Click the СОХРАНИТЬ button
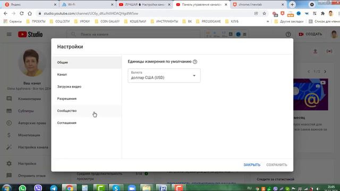Viewport: 340px width, 191px height. (277, 165)
